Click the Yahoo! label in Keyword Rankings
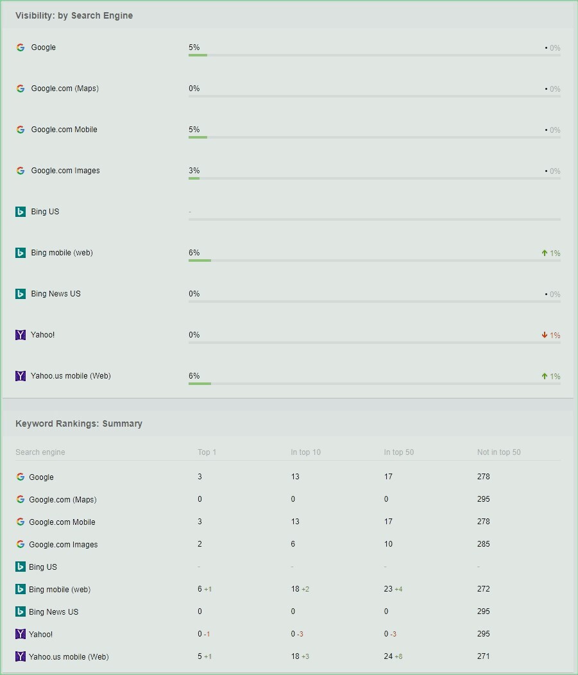The width and height of the screenshot is (578, 675). pos(41,634)
